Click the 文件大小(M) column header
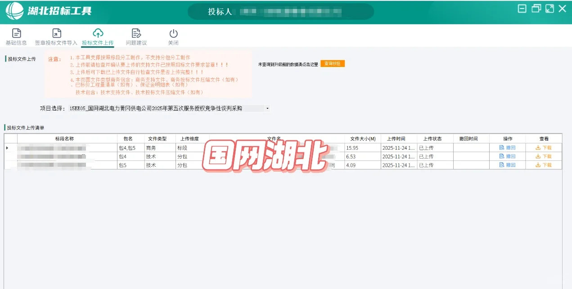 [x=364, y=138]
